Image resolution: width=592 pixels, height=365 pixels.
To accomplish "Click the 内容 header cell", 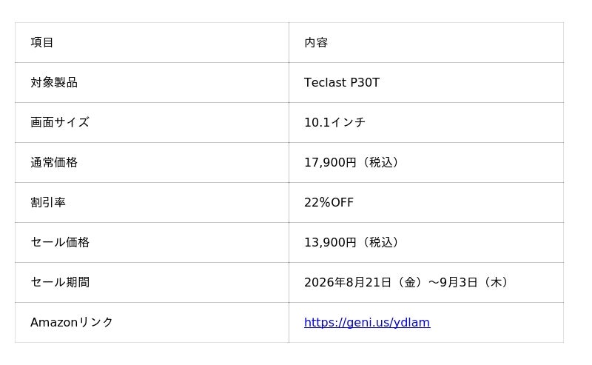I will click(x=426, y=42).
